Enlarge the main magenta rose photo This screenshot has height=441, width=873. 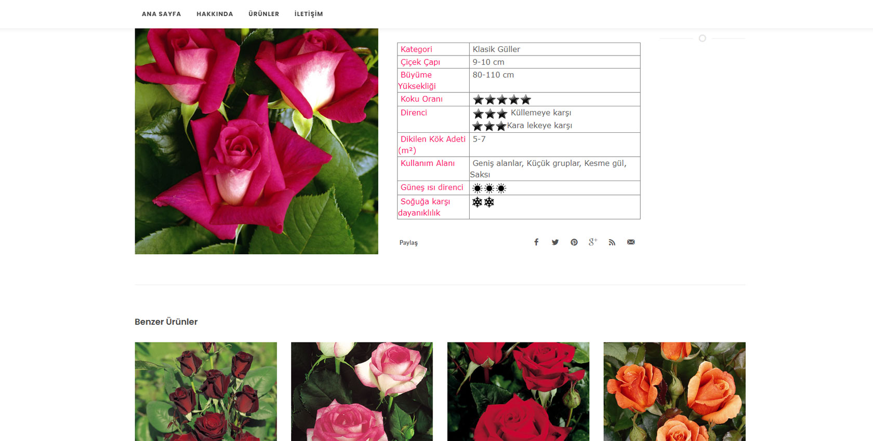click(x=256, y=141)
